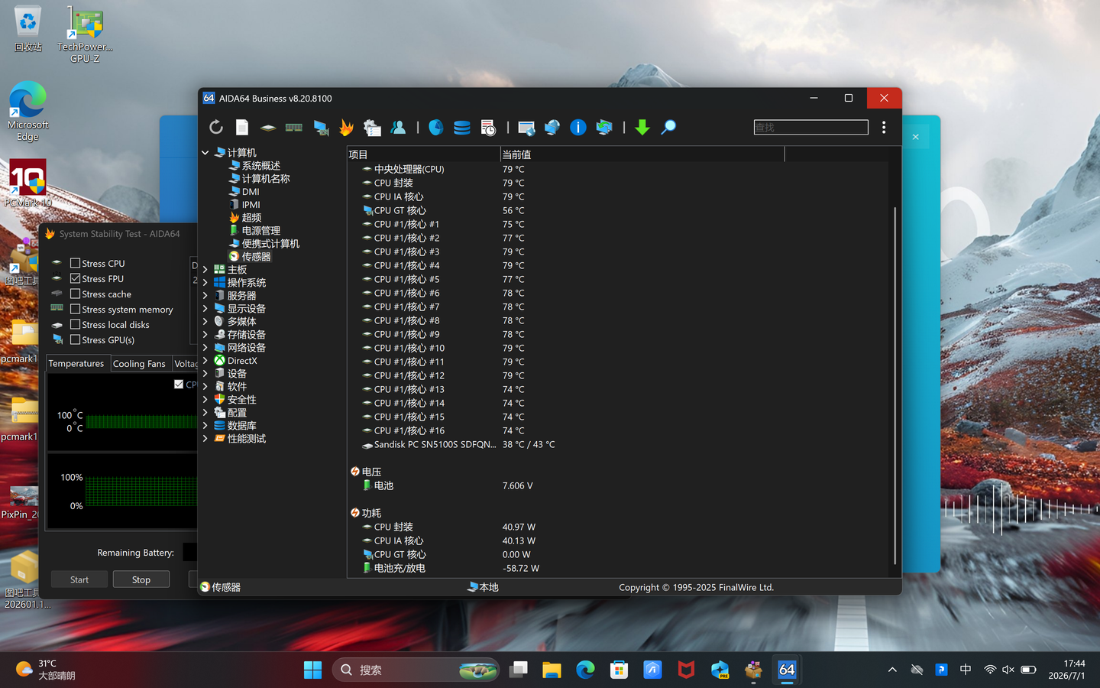Open the three-dot menu in AIDA64
The image size is (1100, 688).
[884, 128]
